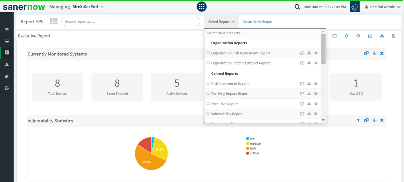Image resolution: width=404 pixels, height=182 pixels.
Task: Close the Vulnerability Statistics widget
Action: [382, 120]
